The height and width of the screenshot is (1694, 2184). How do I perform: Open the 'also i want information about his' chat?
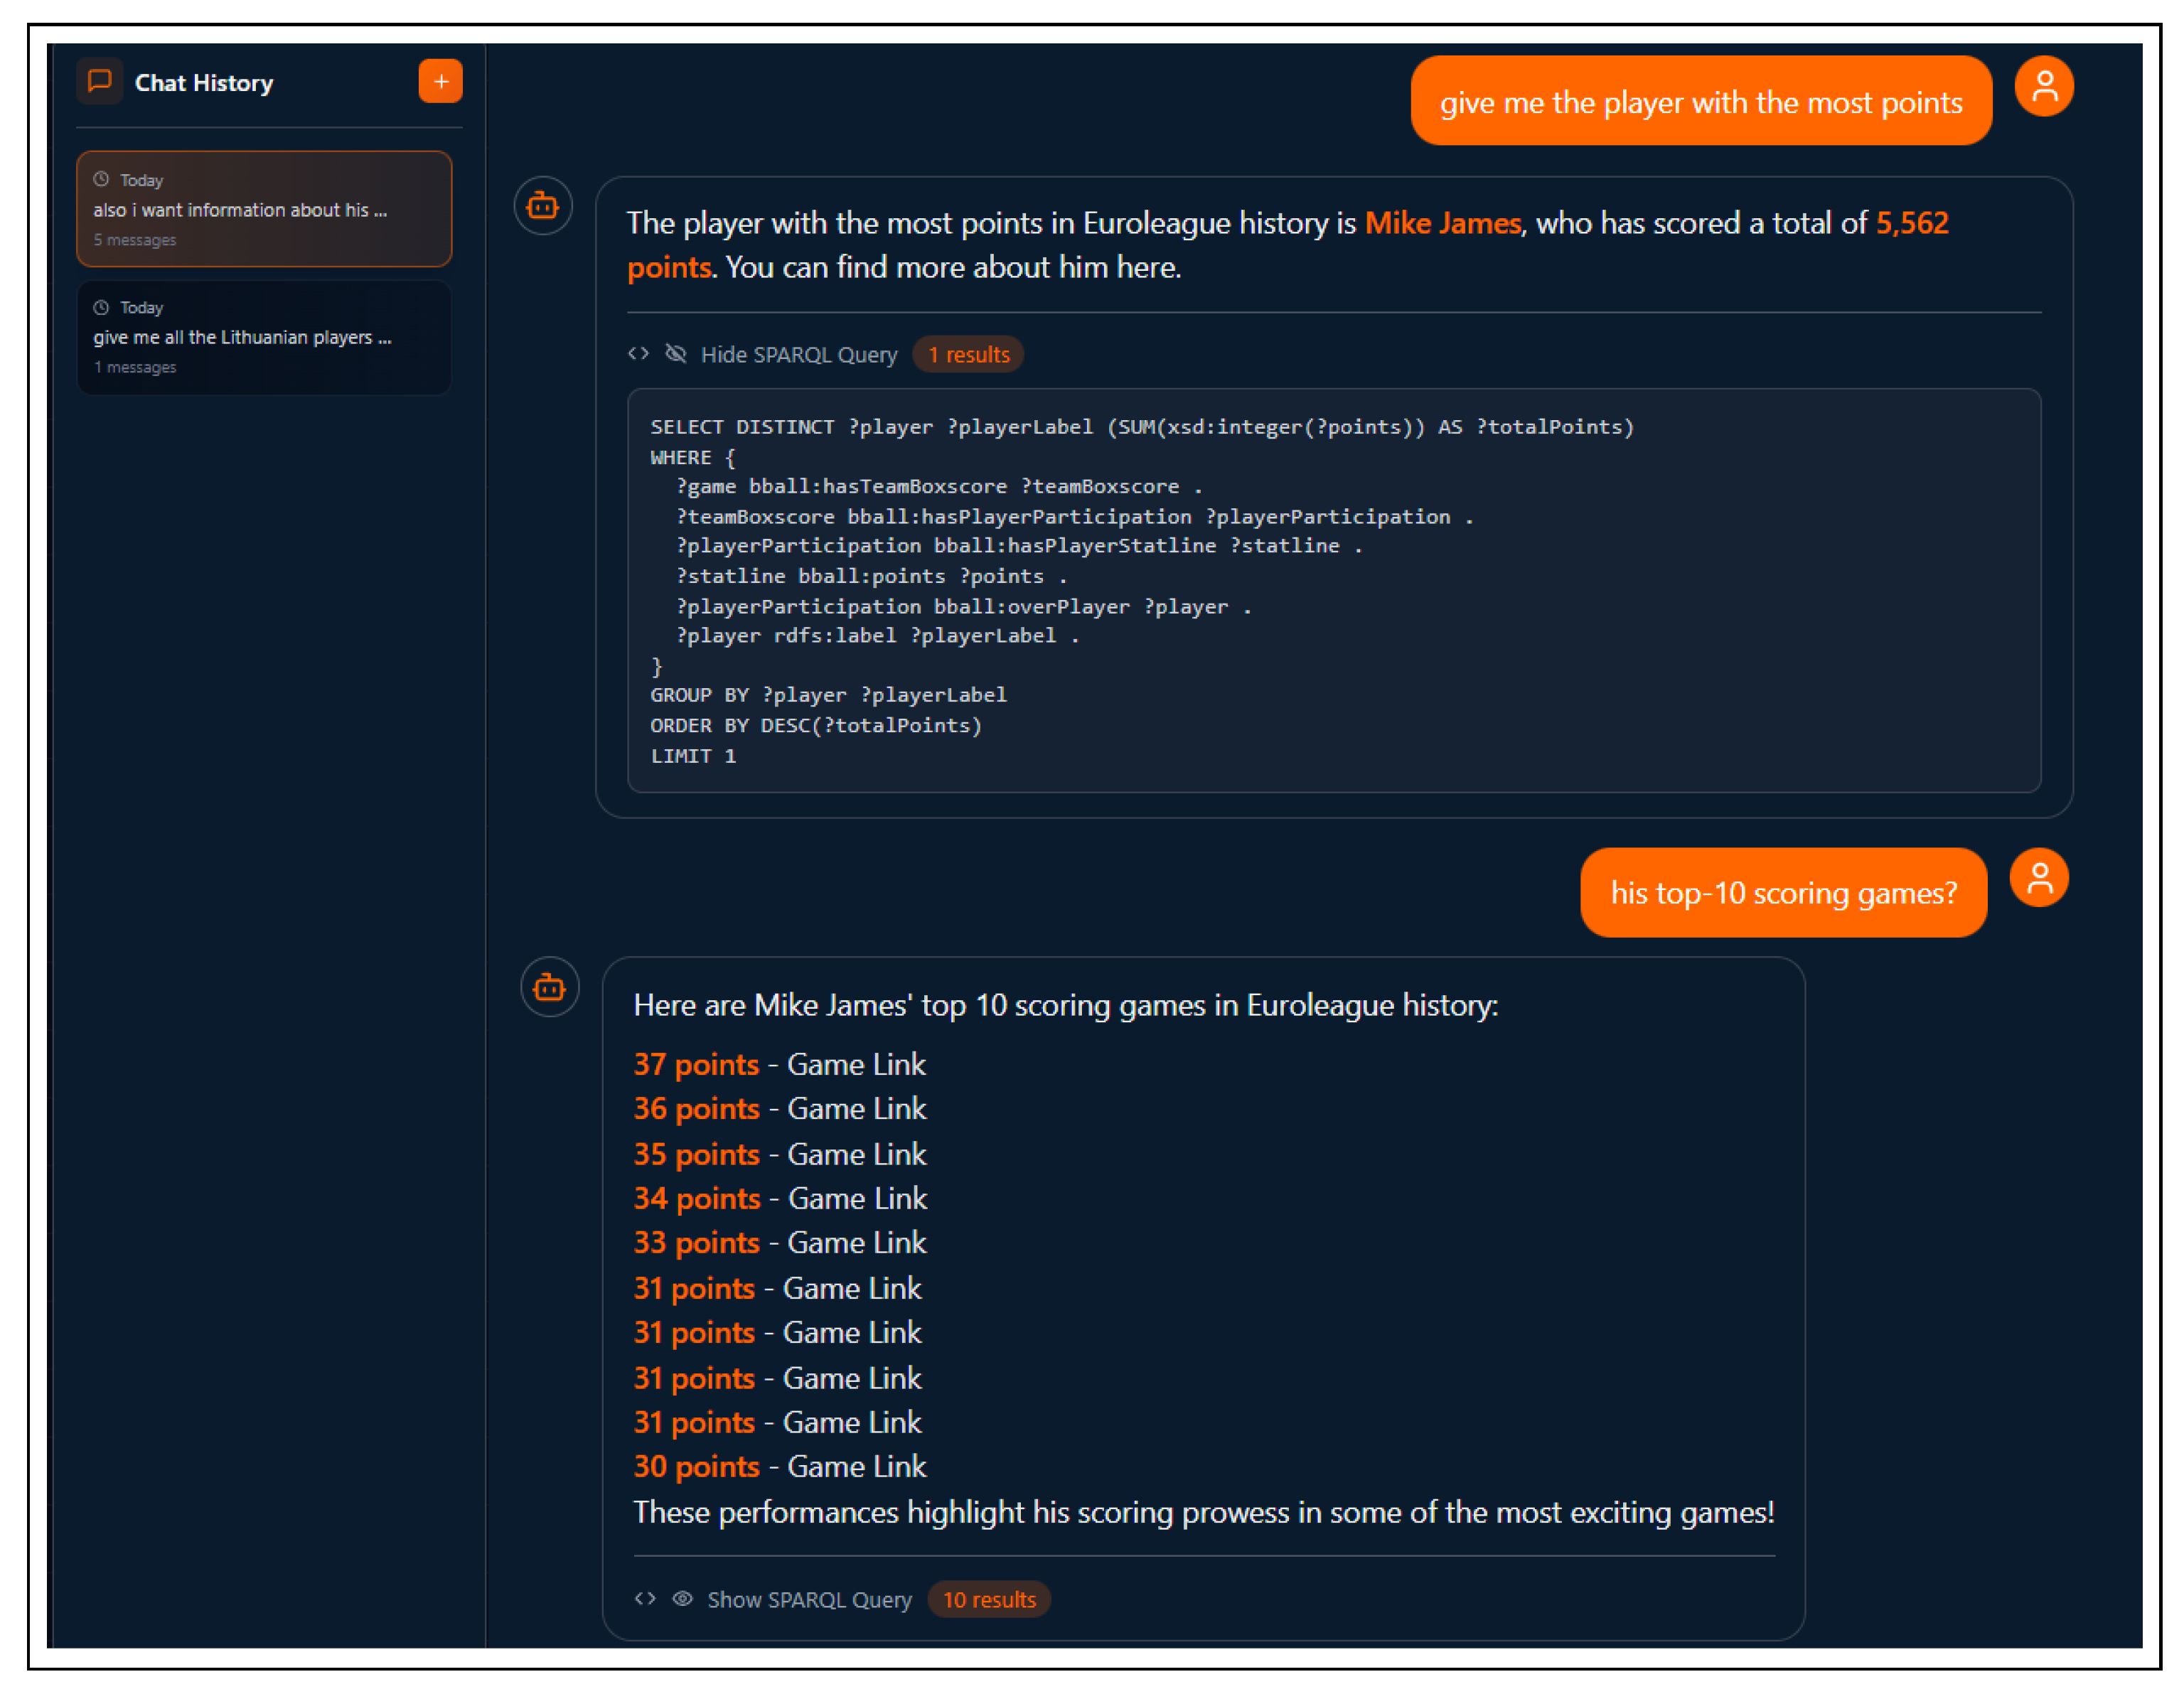point(264,209)
